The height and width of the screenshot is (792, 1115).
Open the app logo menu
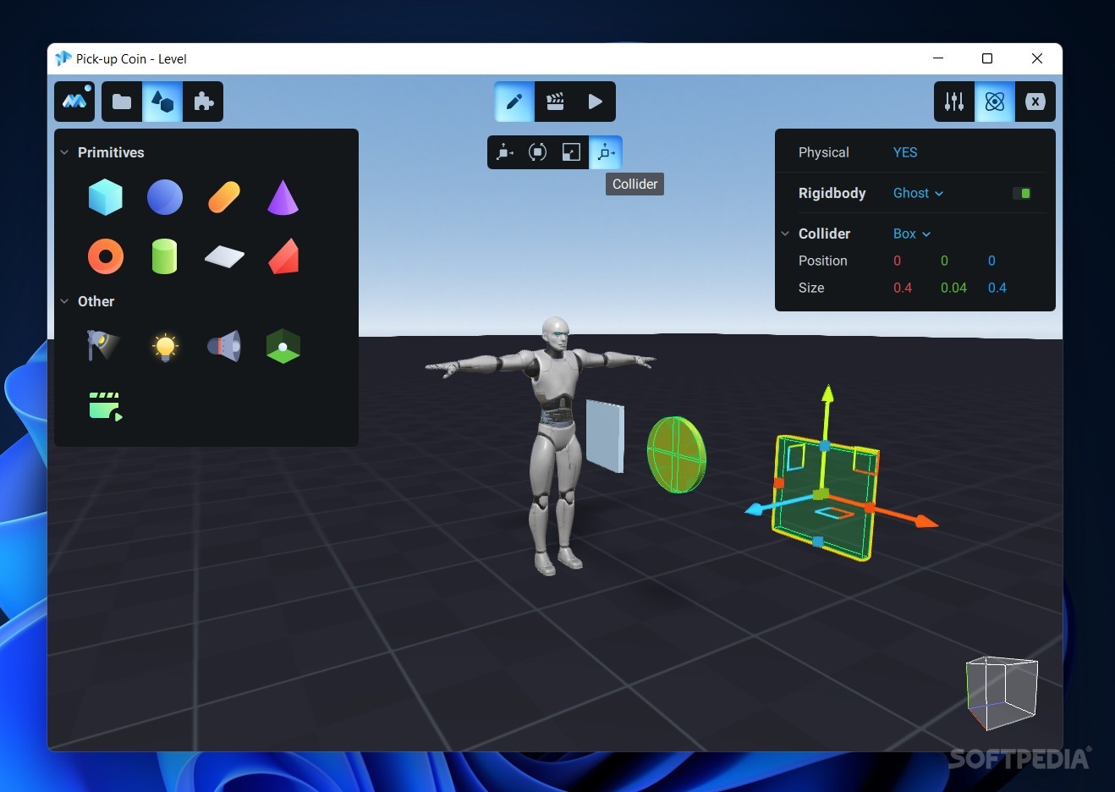click(74, 102)
